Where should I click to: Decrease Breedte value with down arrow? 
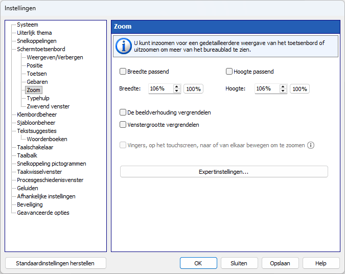(x=177, y=91)
